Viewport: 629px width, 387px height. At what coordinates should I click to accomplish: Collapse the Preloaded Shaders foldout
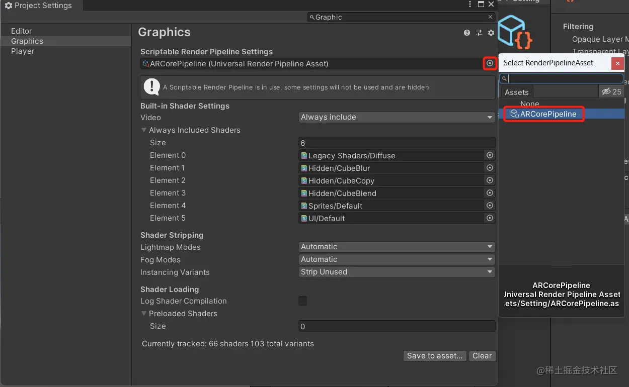coord(144,313)
